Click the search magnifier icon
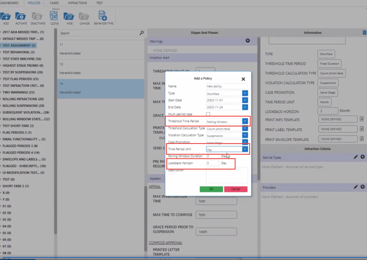Image resolution: width=367 pixels, height=260 pixels. [142, 33]
